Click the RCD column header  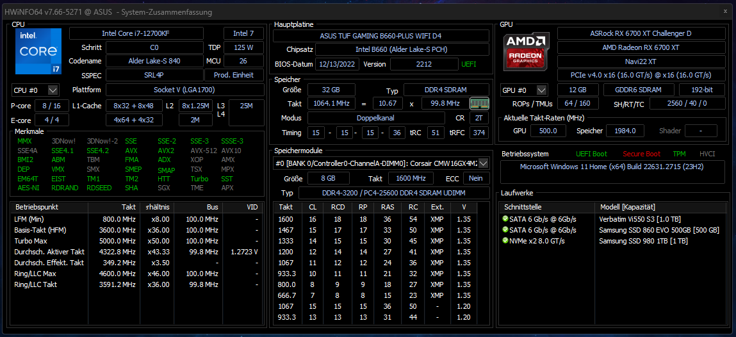click(x=338, y=207)
